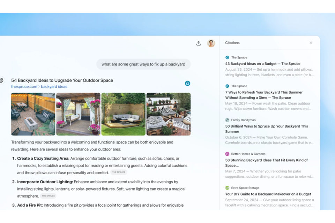The image size is (335, 223).
Task: Open the wooden deck sofa thumbnail
Action: pos(123,114)
